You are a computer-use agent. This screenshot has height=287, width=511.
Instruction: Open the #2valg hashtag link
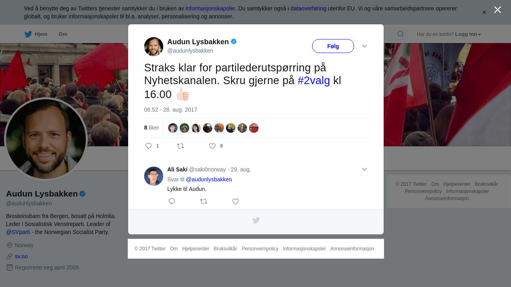[x=314, y=81]
